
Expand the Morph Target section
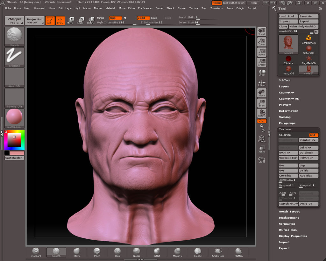pos(289,212)
